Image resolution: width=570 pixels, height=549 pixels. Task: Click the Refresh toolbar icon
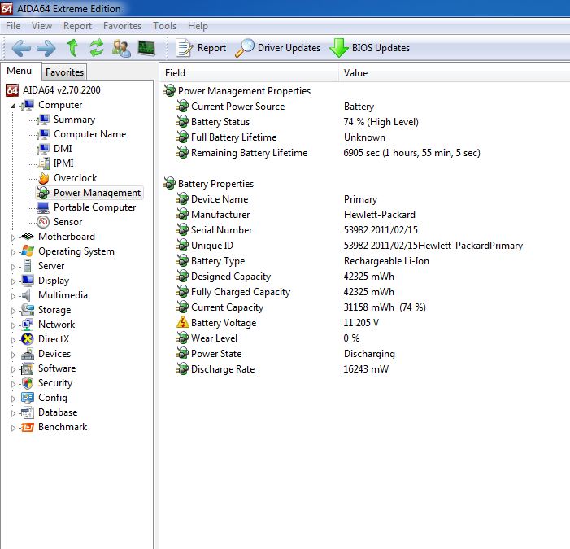(96, 48)
